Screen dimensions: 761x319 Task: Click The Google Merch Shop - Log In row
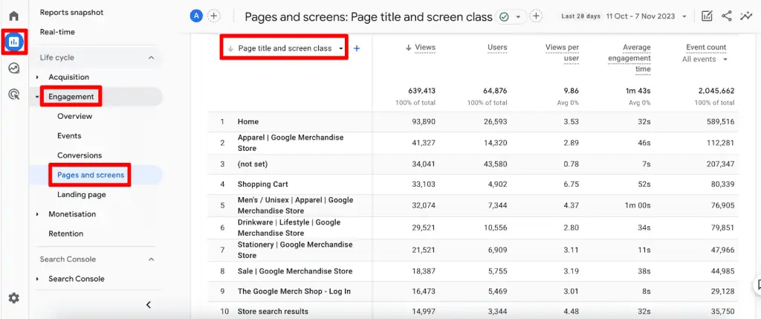point(473,291)
